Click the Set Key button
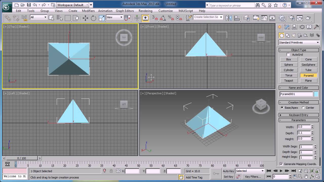The width and height of the screenshot is (324, 182). (228, 177)
